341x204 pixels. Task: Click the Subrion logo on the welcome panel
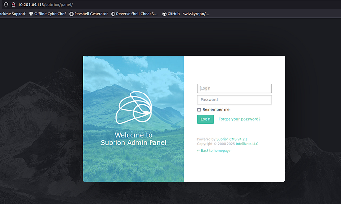pyautogui.click(x=134, y=107)
